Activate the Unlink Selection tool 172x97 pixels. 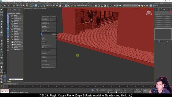(x=11, y=6)
